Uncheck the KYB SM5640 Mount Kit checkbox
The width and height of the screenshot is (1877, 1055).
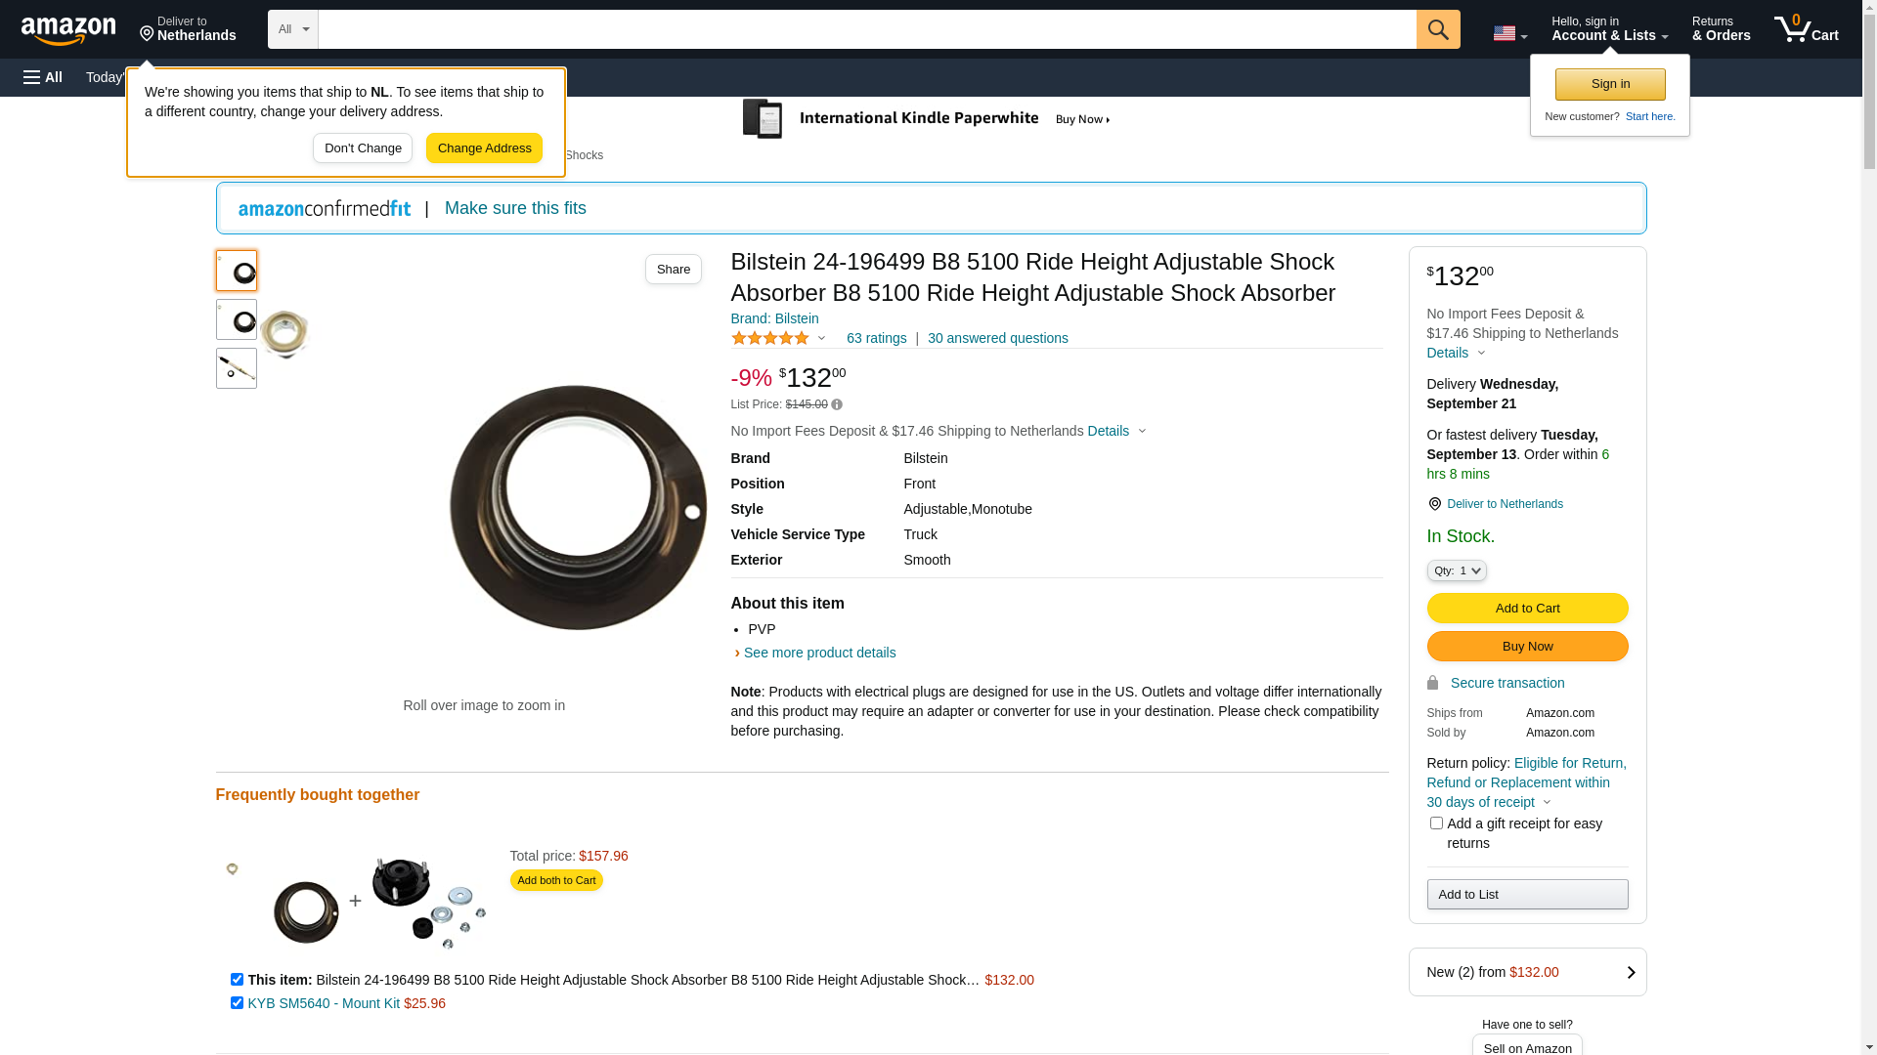pyautogui.click(x=237, y=1003)
